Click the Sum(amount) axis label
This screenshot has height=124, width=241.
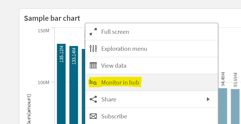29,109
